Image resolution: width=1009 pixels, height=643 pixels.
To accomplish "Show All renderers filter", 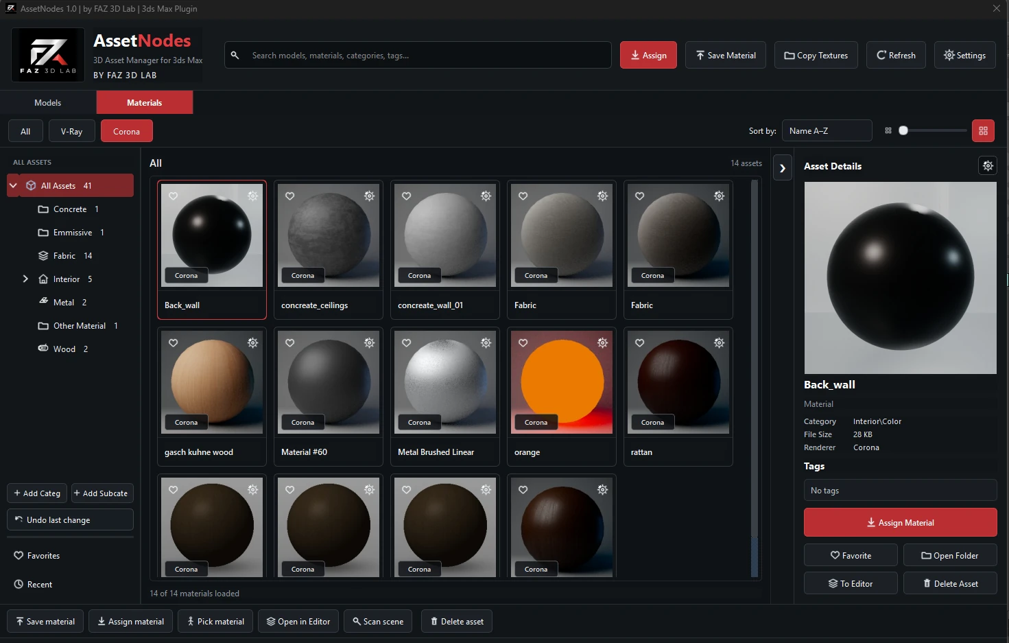I will pyautogui.click(x=25, y=131).
